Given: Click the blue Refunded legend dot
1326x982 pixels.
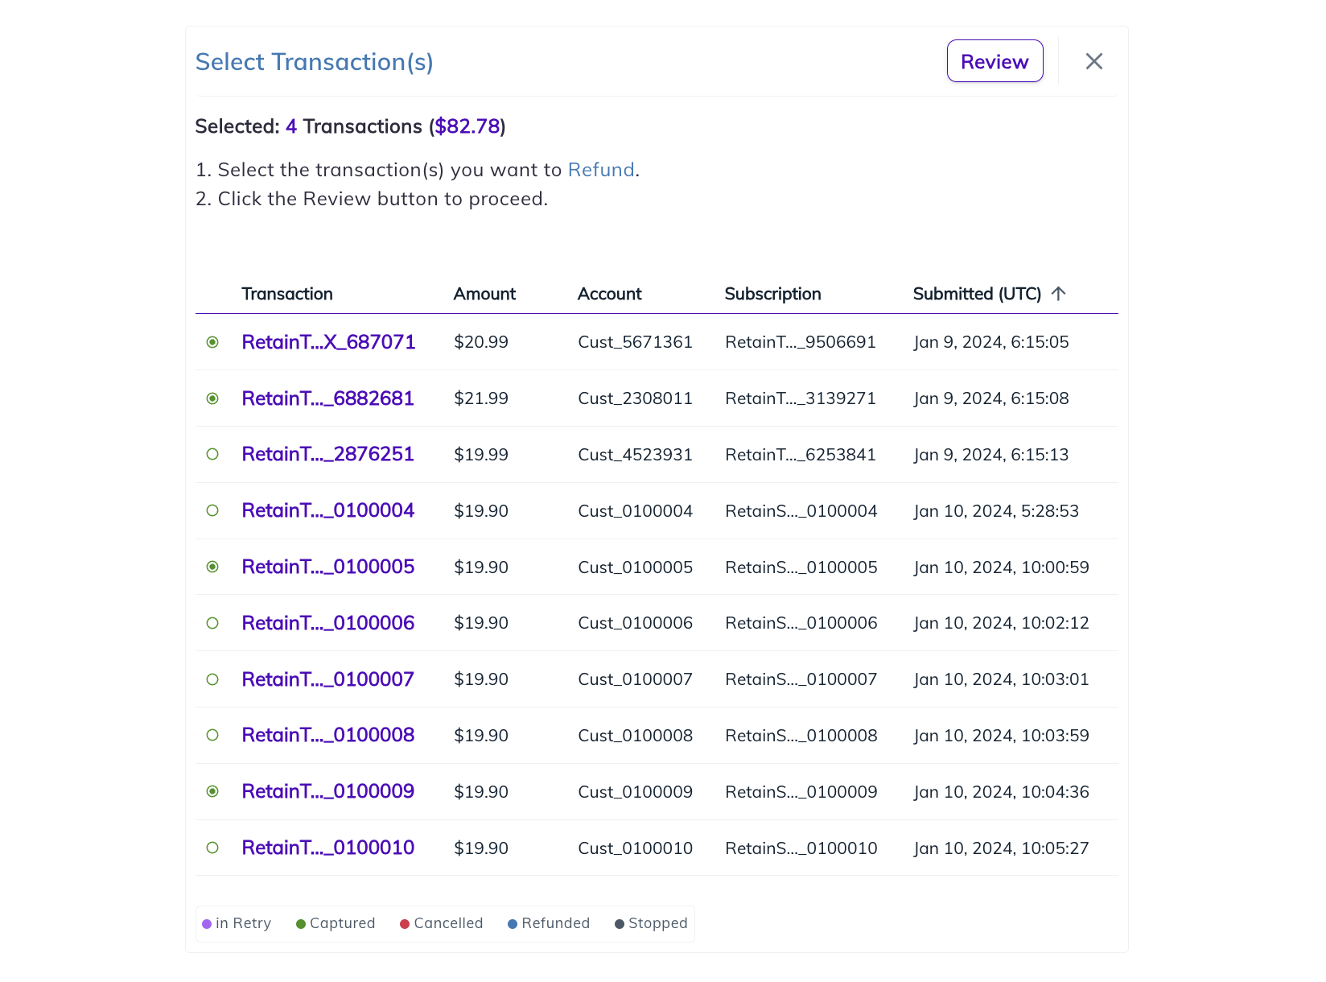Looking at the screenshot, I should [513, 924].
